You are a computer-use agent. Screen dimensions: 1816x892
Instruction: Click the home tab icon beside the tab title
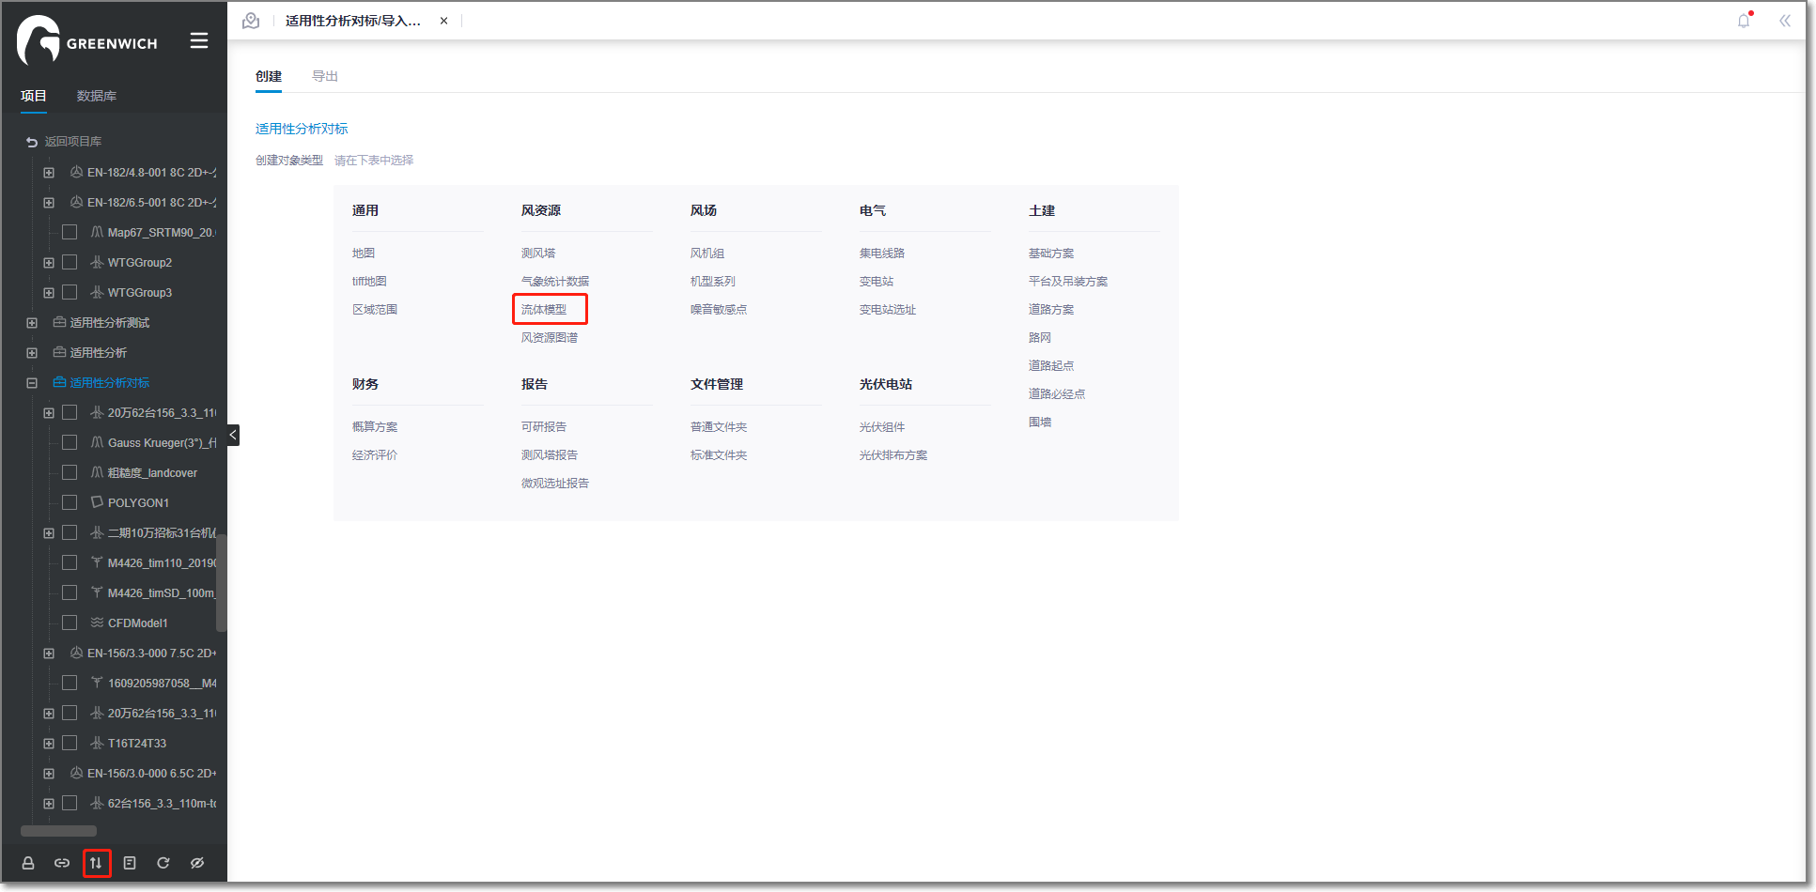251,21
